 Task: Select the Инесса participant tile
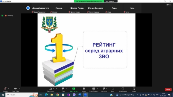[59, 8]
